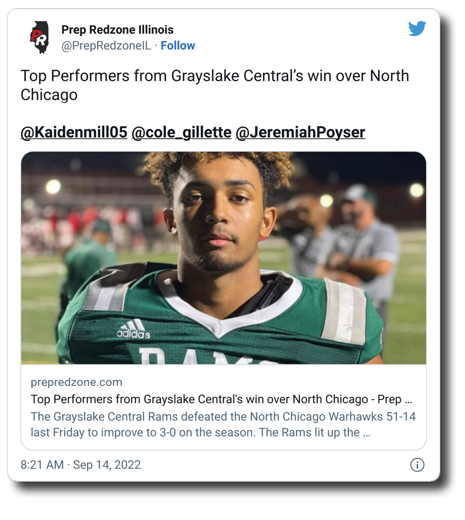Open the football player article photo
This screenshot has height=520, width=465.
click(223, 258)
